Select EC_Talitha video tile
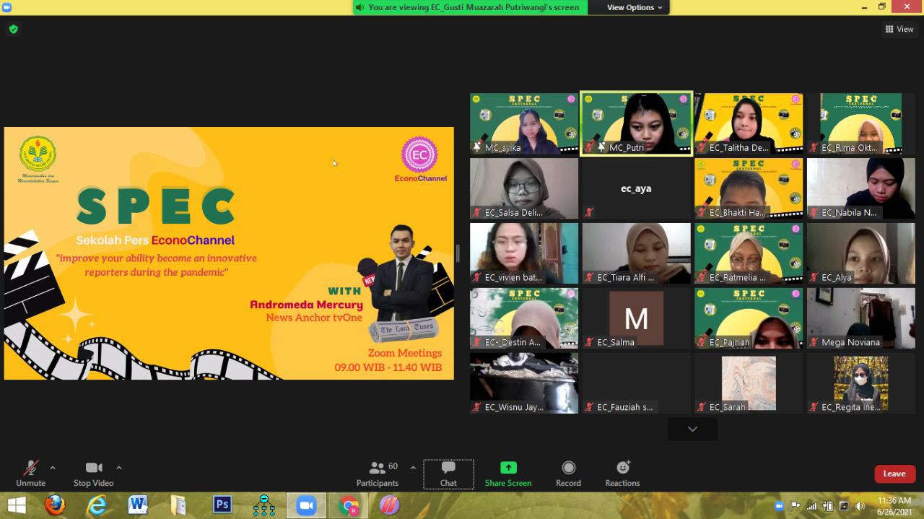Viewport: 924px width, 519px height. pyautogui.click(x=749, y=123)
